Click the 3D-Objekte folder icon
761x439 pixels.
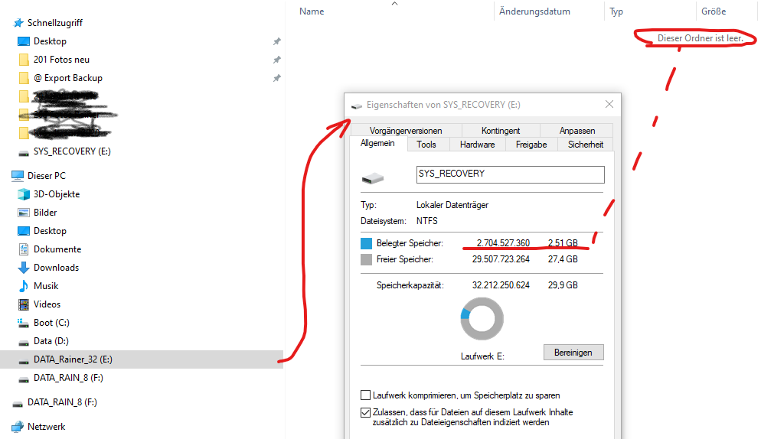click(23, 194)
